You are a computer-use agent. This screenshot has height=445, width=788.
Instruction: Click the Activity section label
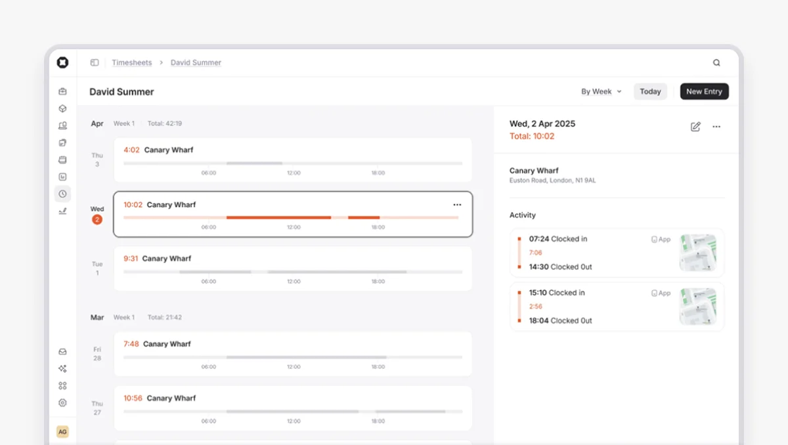click(x=523, y=215)
